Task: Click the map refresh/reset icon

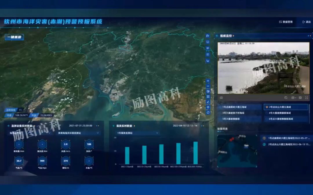Action: click(208, 112)
